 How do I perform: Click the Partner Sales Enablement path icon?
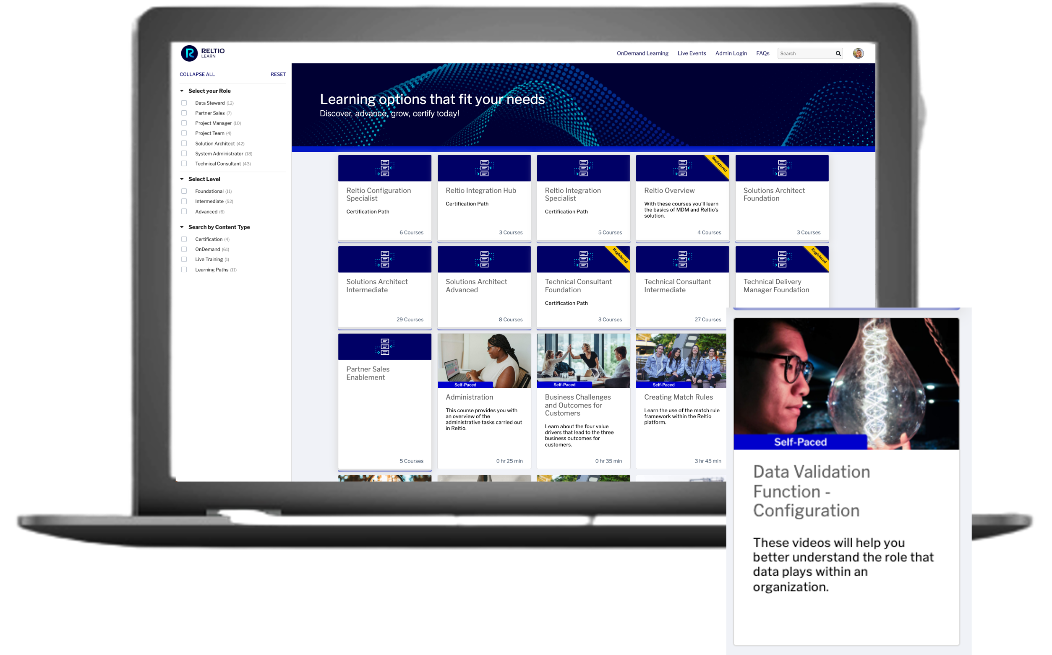click(384, 346)
